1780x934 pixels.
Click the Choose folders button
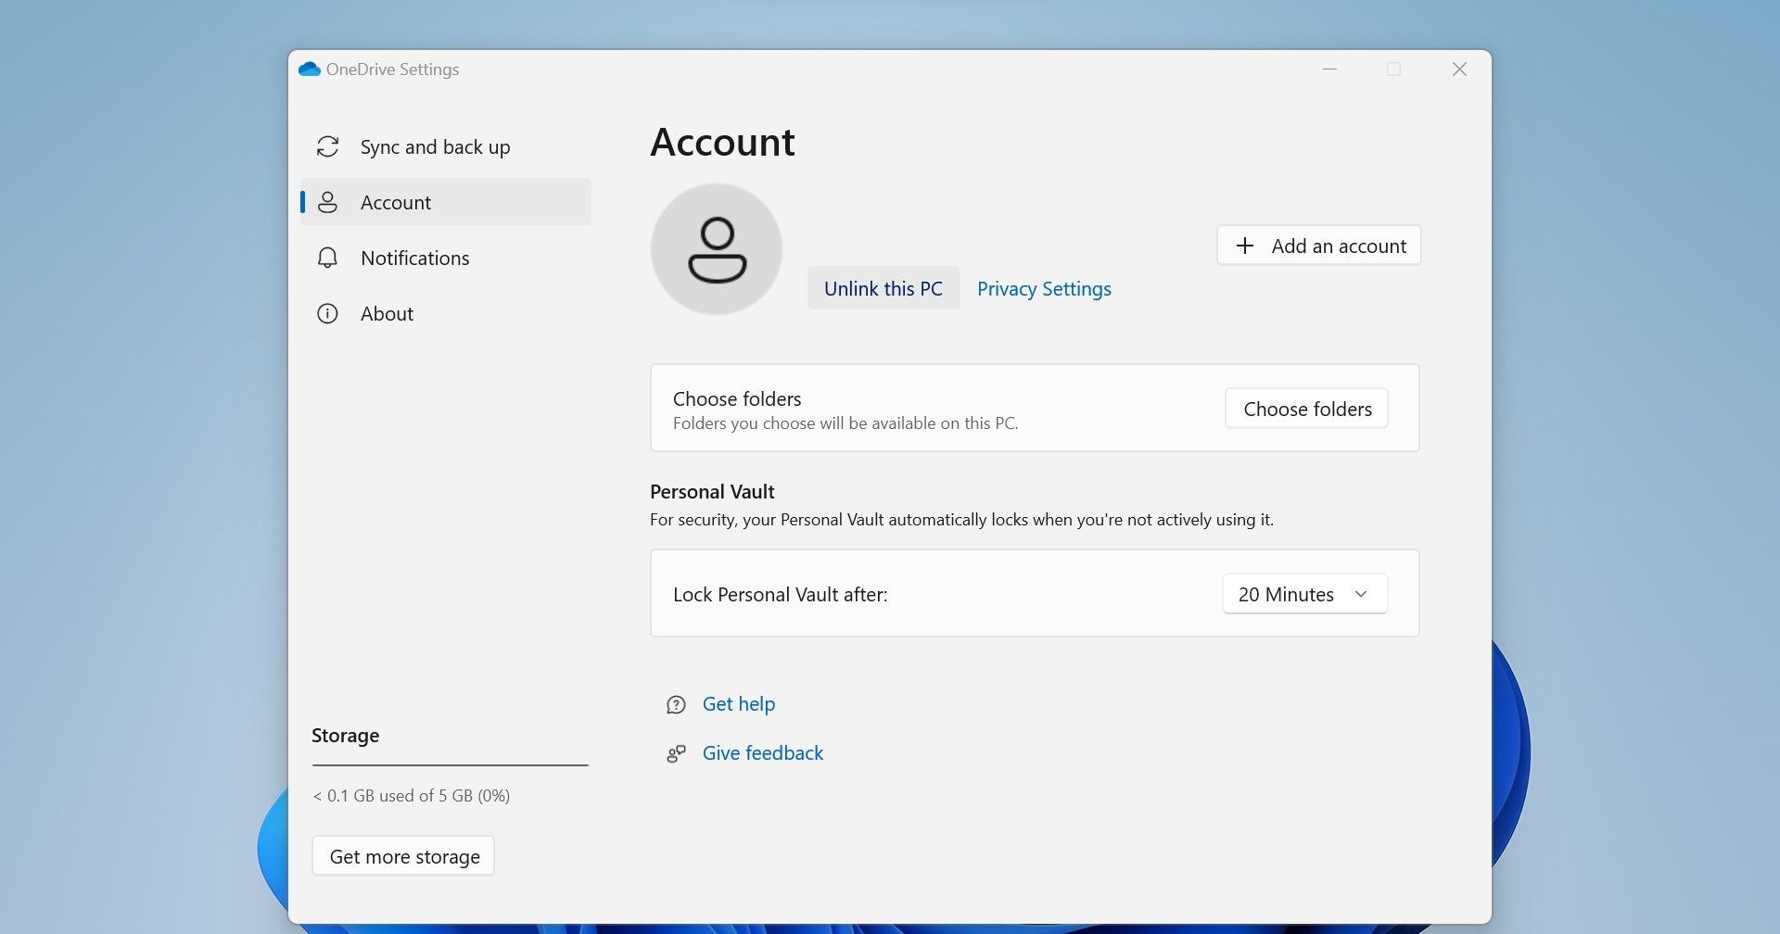click(1306, 410)
